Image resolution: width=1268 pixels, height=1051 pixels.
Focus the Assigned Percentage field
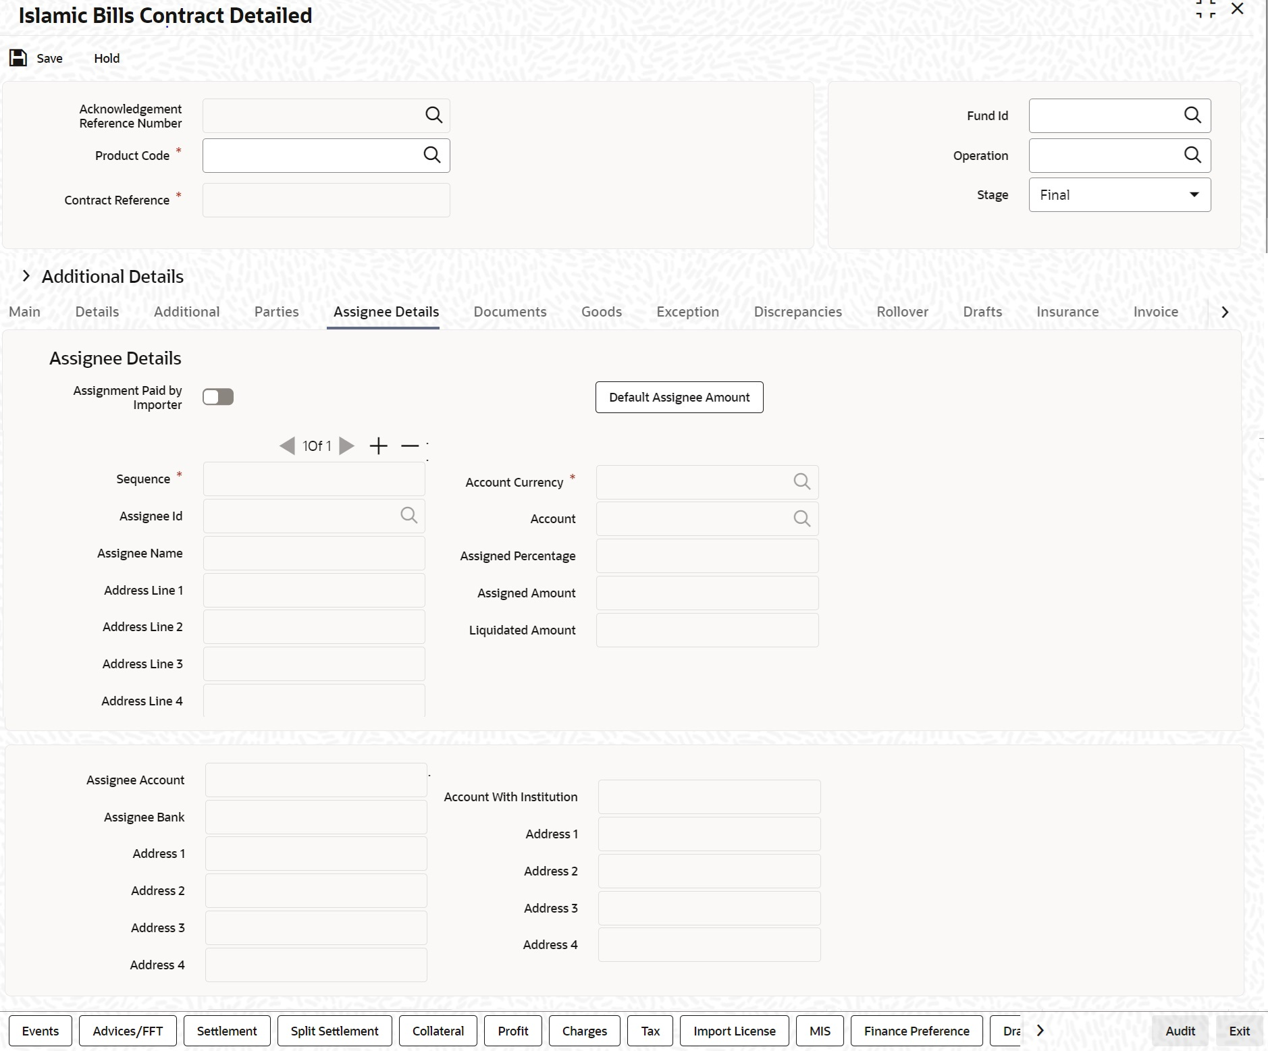tap(708, 556)
